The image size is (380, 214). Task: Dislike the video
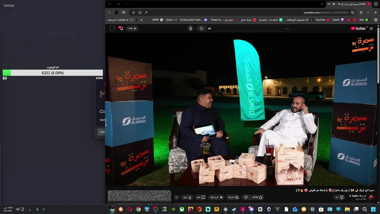246,197
